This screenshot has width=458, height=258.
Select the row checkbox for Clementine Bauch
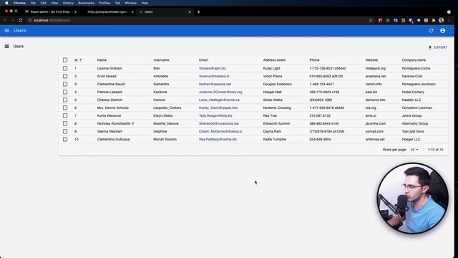click(65, 84)
